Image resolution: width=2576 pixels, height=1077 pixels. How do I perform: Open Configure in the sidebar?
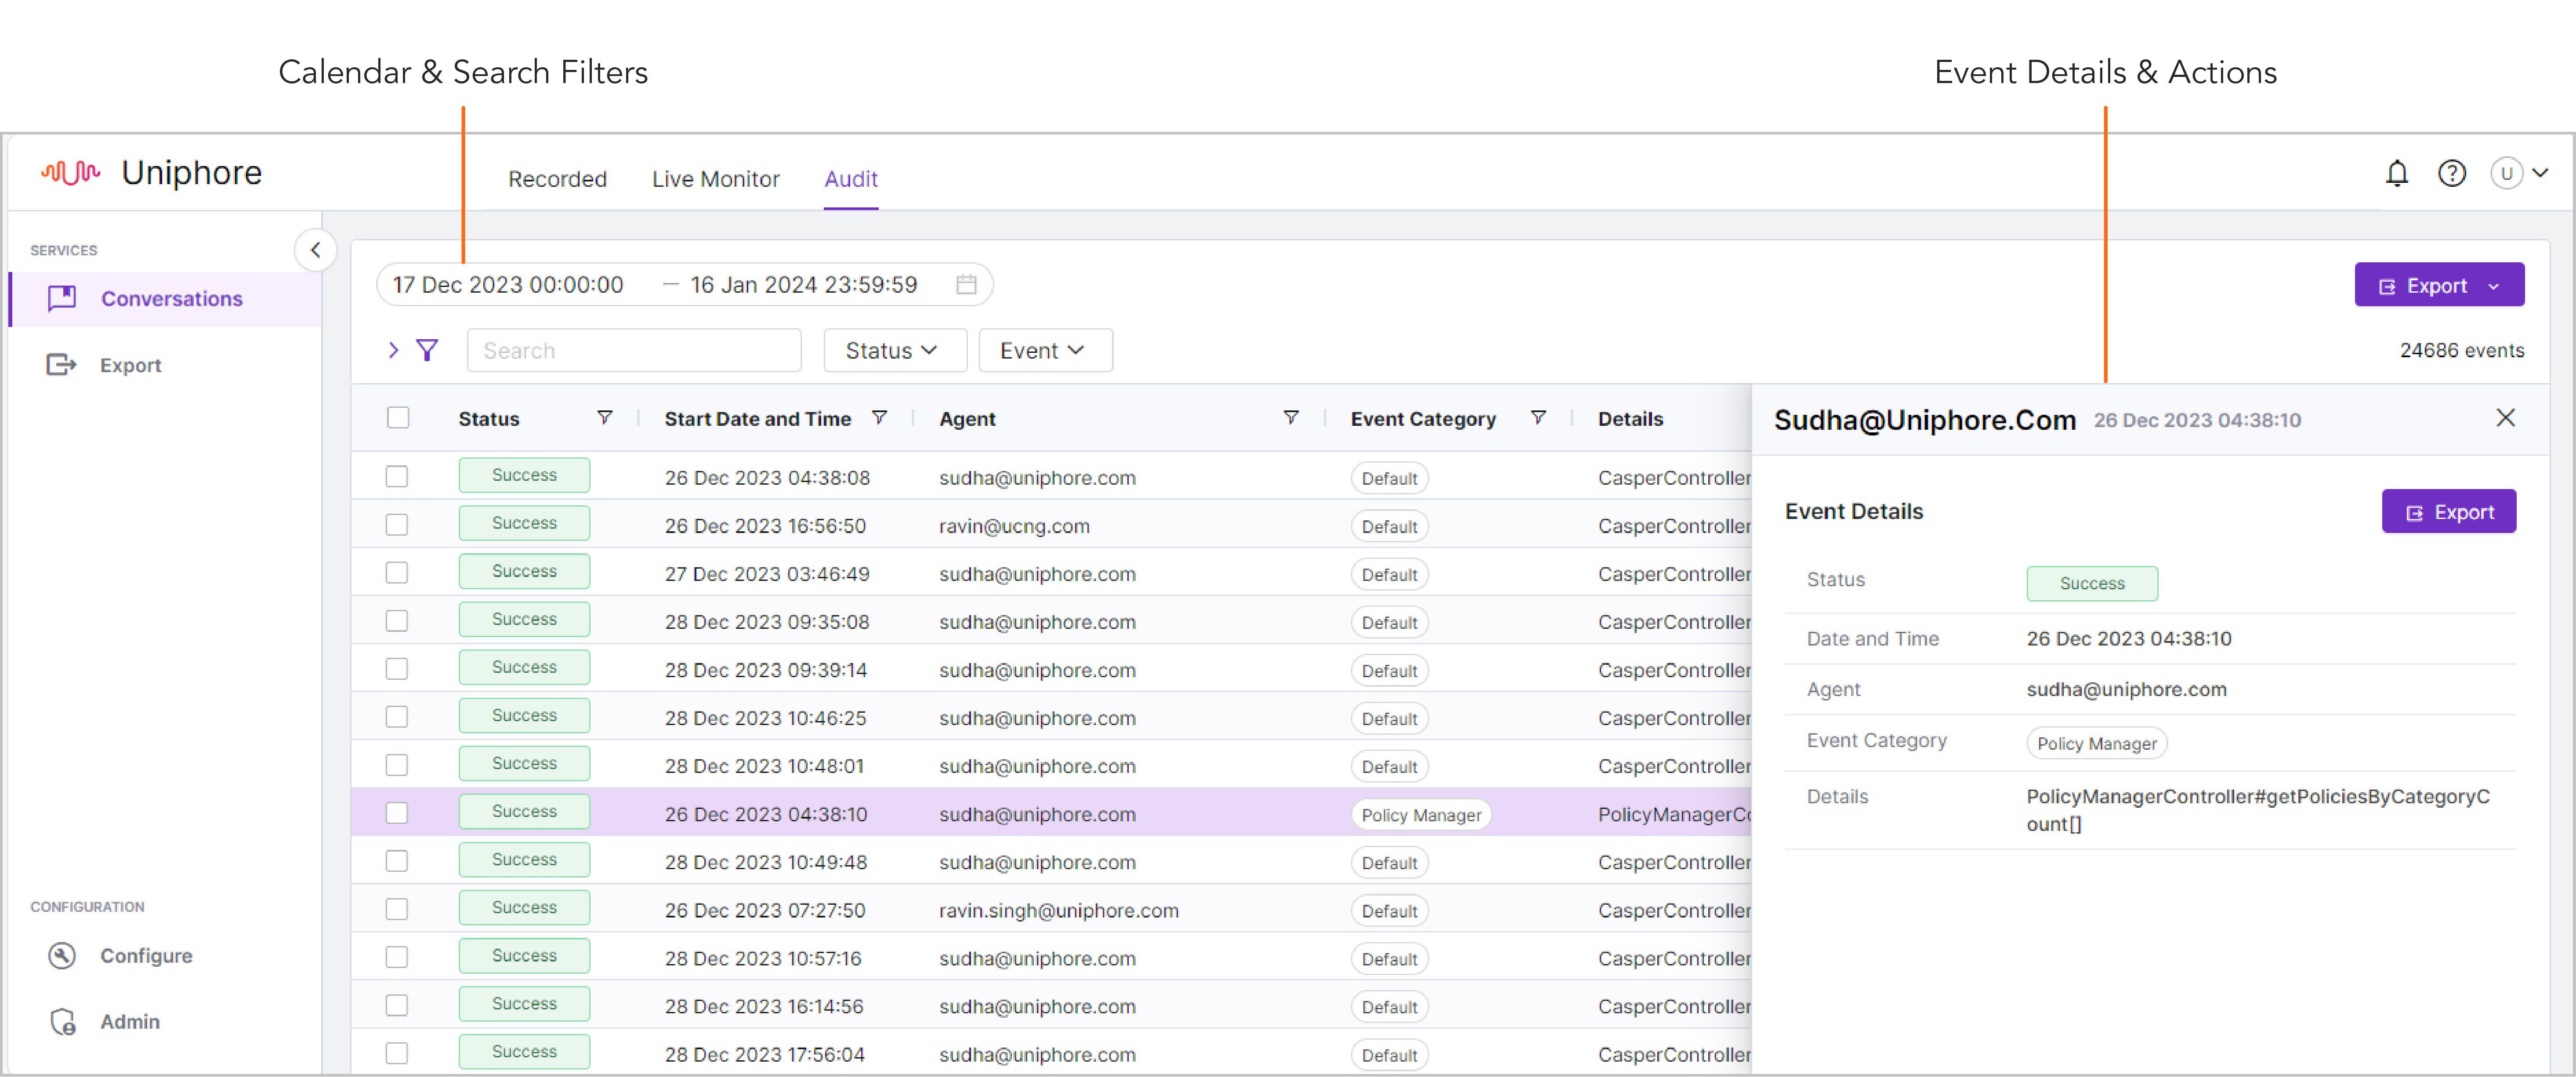coord(145,956)
